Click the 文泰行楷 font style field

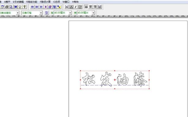pyautogui.click(x=31, y=13)
